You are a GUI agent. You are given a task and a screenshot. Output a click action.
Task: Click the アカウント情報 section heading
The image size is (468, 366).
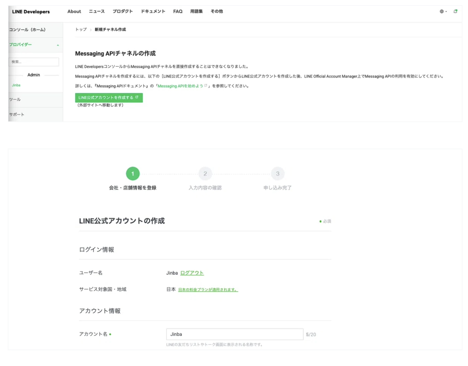pyautogui.click(x=100, y=311)
